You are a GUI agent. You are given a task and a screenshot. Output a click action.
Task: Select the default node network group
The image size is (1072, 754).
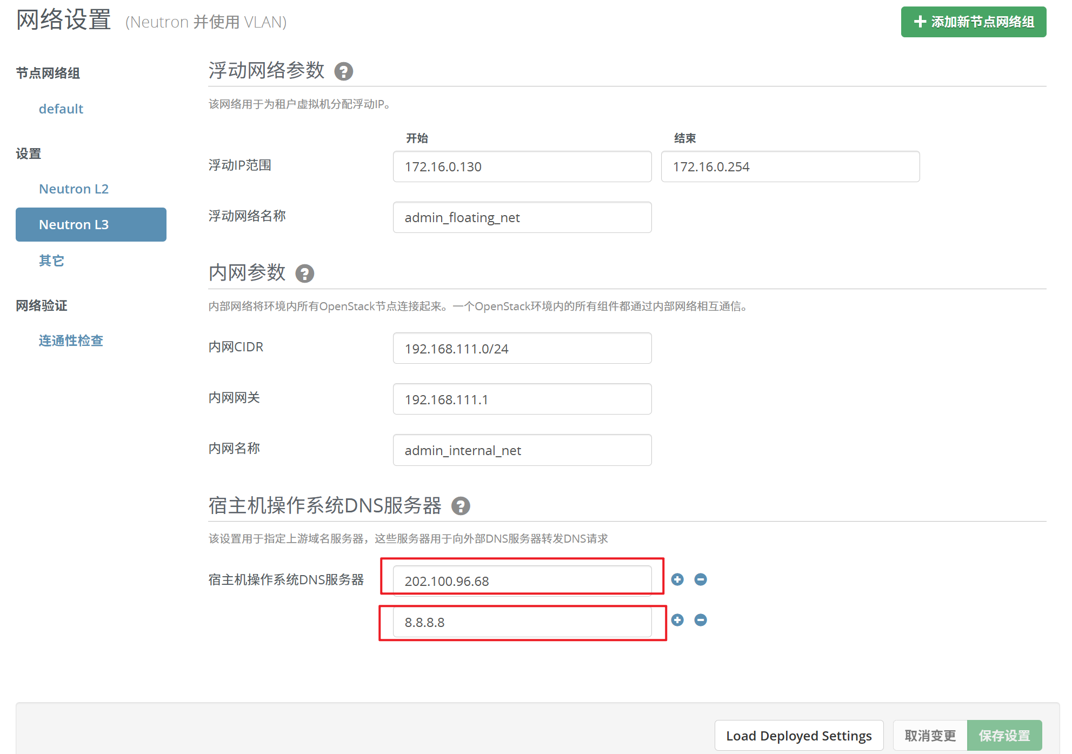pyautogui.click(x=61, y=109)
